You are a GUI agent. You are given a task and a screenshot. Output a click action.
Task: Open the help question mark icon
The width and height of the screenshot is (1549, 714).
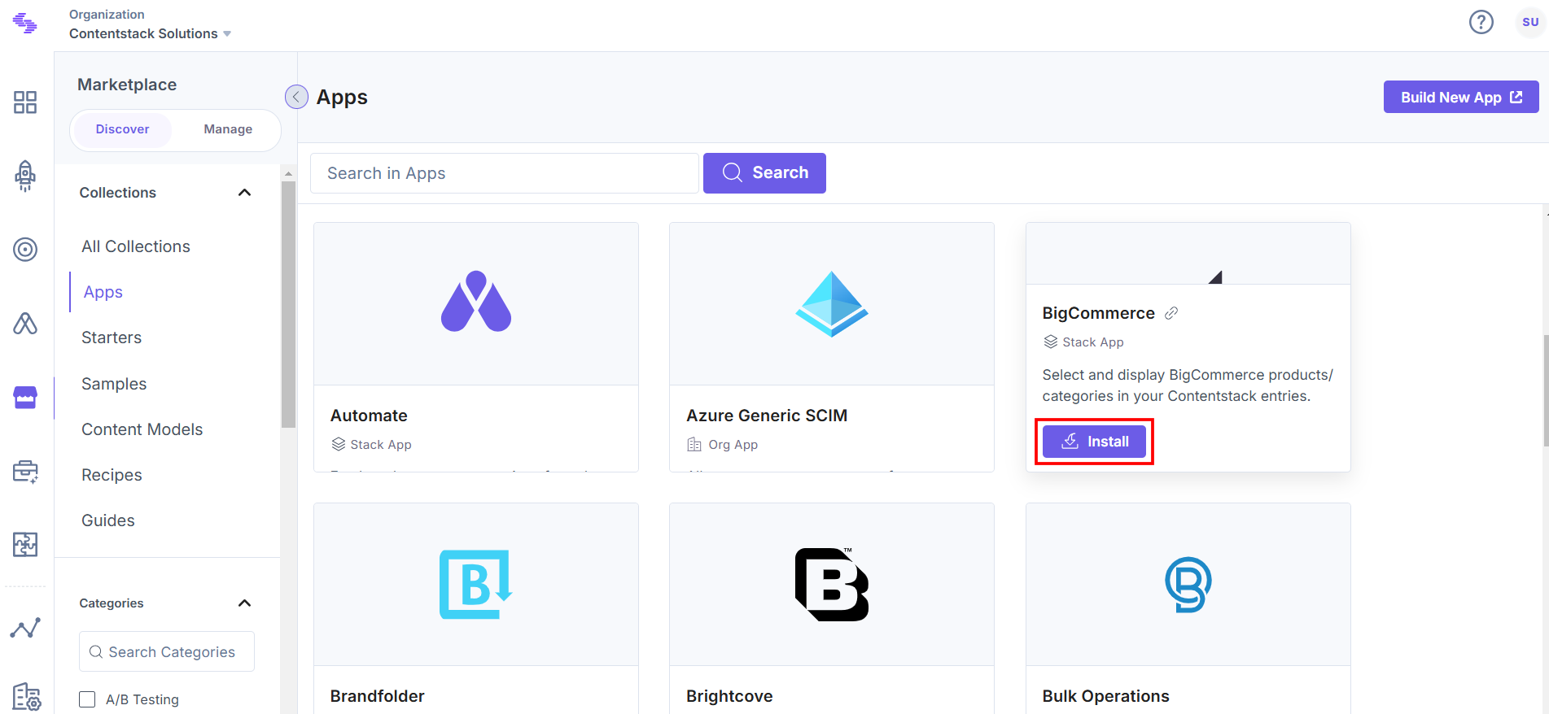(1481, 22)
